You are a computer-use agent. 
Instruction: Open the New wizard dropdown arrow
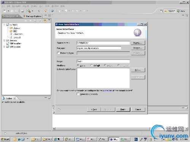(x=8, y=11)
